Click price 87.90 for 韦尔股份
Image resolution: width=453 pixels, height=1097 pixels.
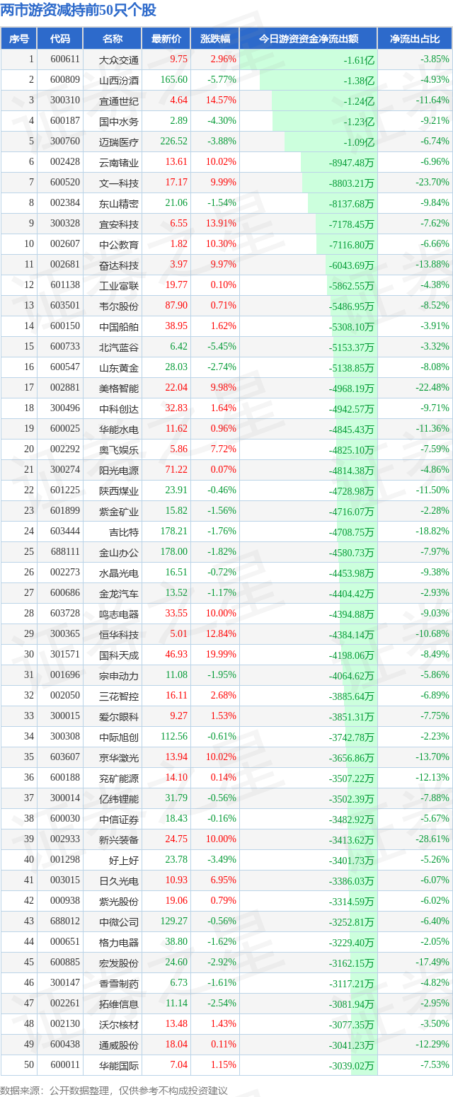(x=176, y=305)
